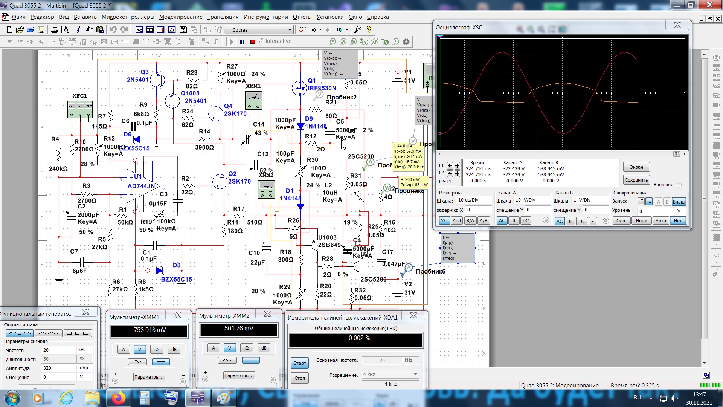
Task: Select triangle waveform in function generator
Action: tap(49, 333)
